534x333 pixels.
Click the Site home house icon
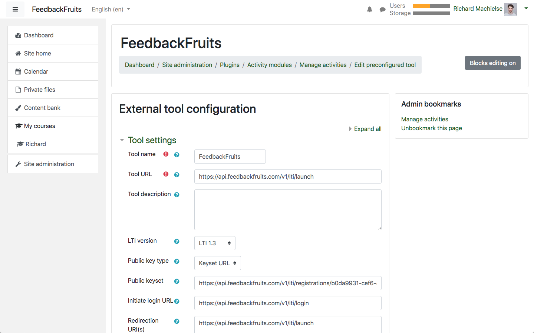point(18,54)
